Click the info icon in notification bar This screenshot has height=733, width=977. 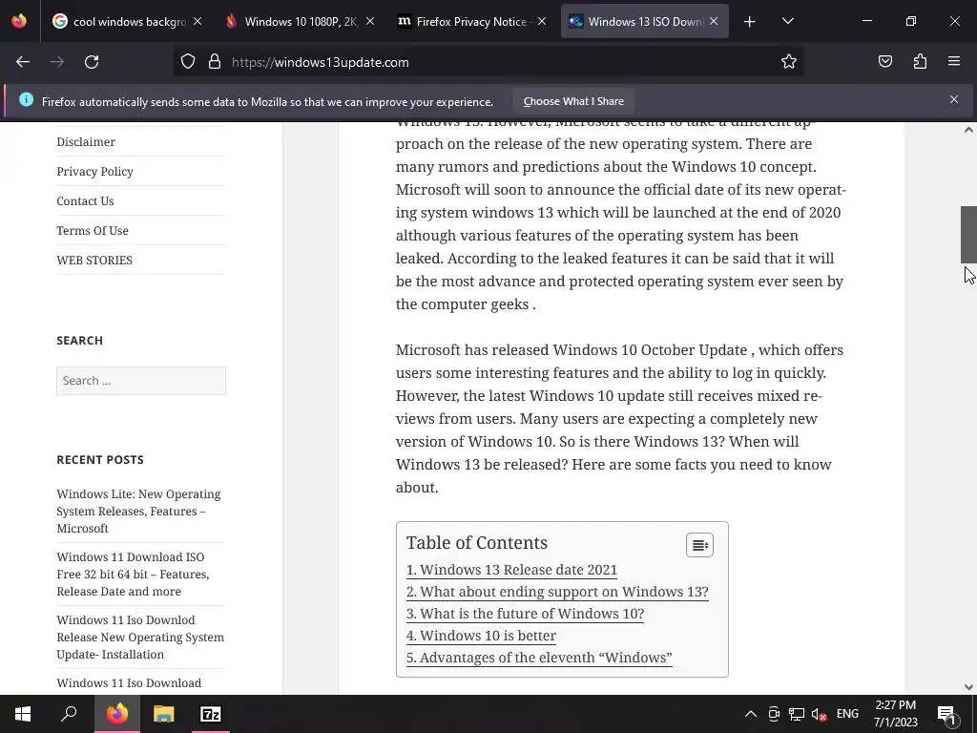click(x=26, y=99)
